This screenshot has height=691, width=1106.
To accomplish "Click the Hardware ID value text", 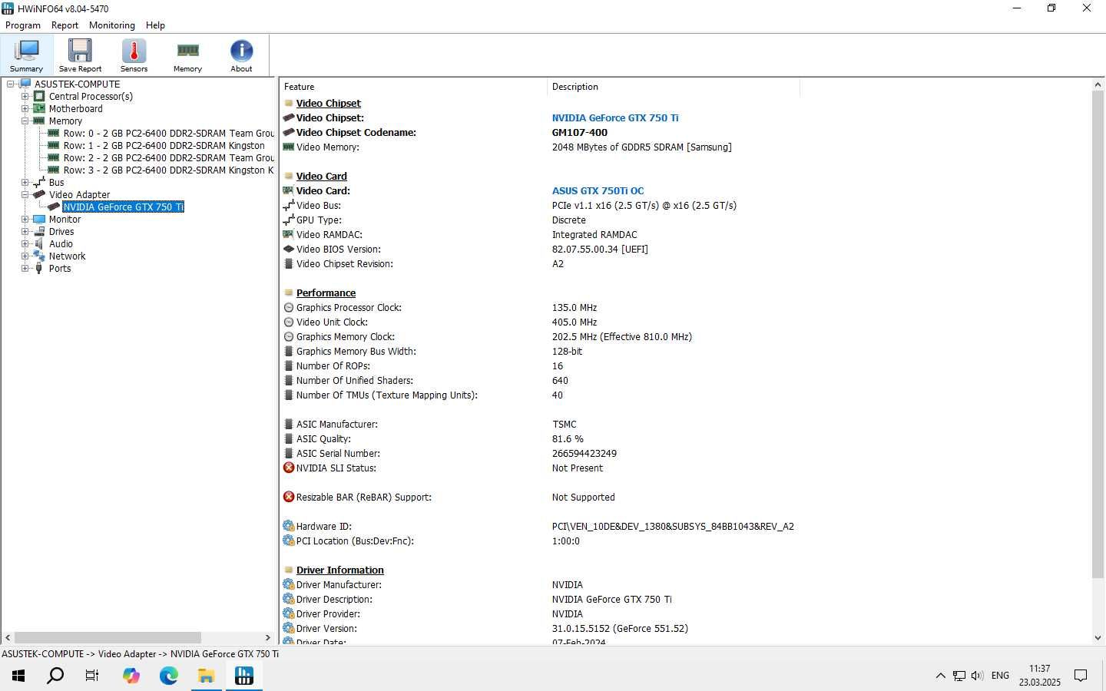I will (673, 527).
